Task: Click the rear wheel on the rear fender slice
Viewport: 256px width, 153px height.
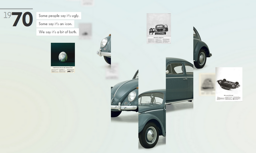Action: [x=201, y=58]
